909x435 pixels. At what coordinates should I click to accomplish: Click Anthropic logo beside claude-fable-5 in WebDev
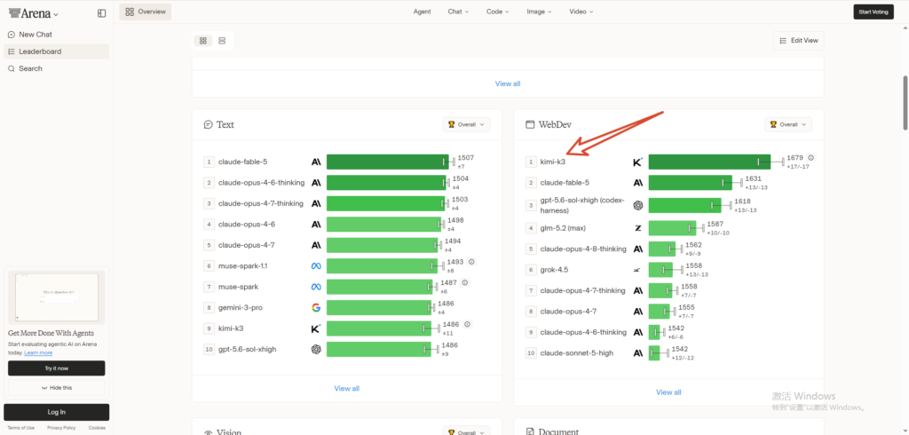(637, 183)
